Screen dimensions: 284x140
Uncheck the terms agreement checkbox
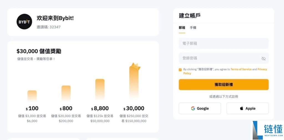coord(180,70)
